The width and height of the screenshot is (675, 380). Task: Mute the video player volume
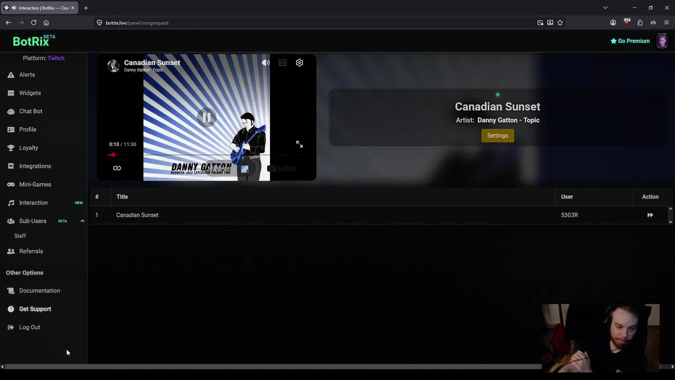[x=266, y=63]
